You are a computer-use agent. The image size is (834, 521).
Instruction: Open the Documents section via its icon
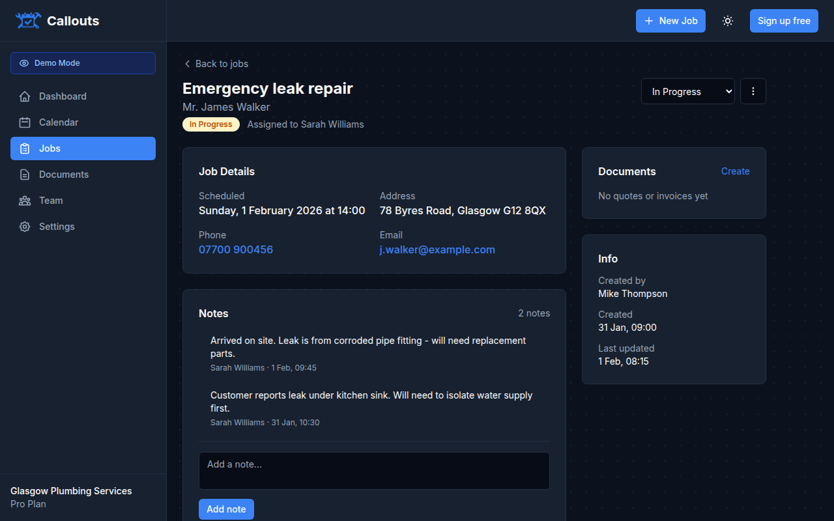[25, 175]
